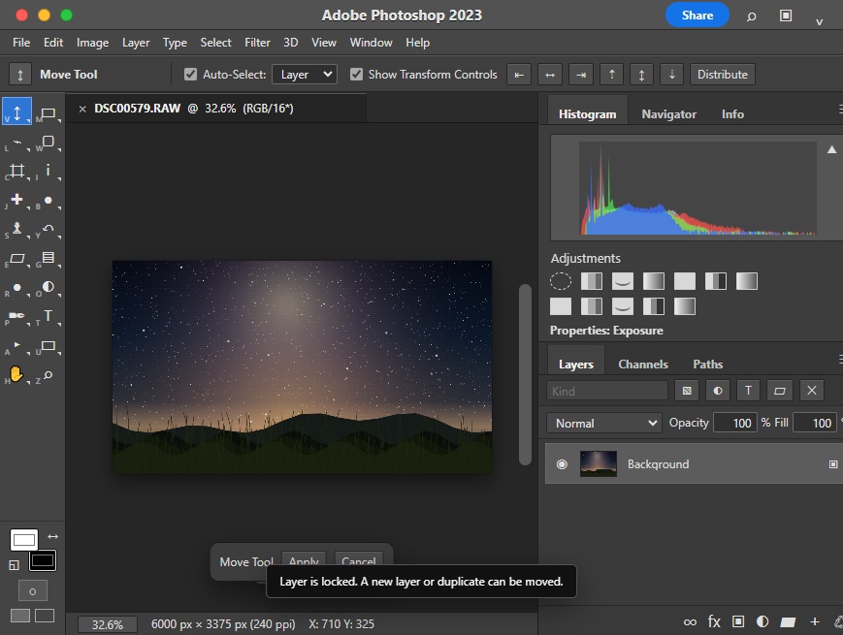Select the Brush tool (B)
The width and height of the screenshot is (843, 635).
coord(48,200)
